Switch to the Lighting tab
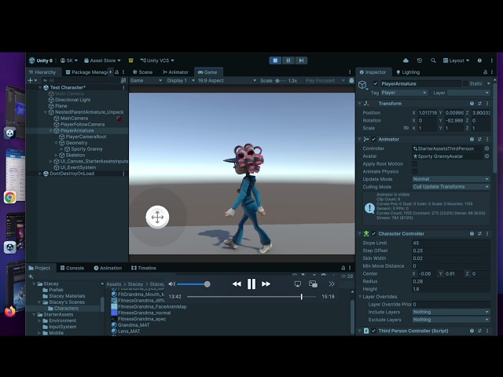This screenshot has height=377, width=503. (x=408, y=72)
